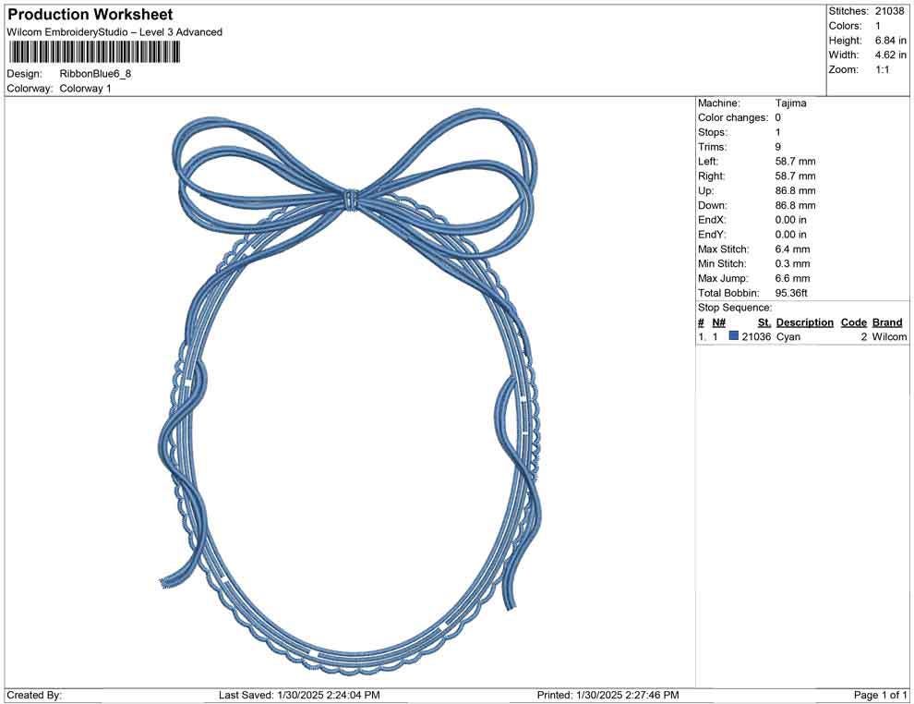The image size is (914, 704).
Task: Click the Trims count 9
Action: click(x=776, y=146)
